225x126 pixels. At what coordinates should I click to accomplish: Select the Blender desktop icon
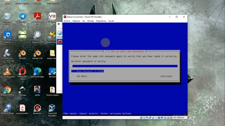22,54
